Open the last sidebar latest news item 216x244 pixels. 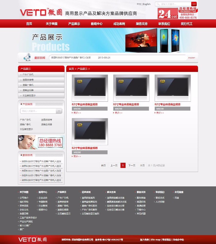click(x=41, y=180)
